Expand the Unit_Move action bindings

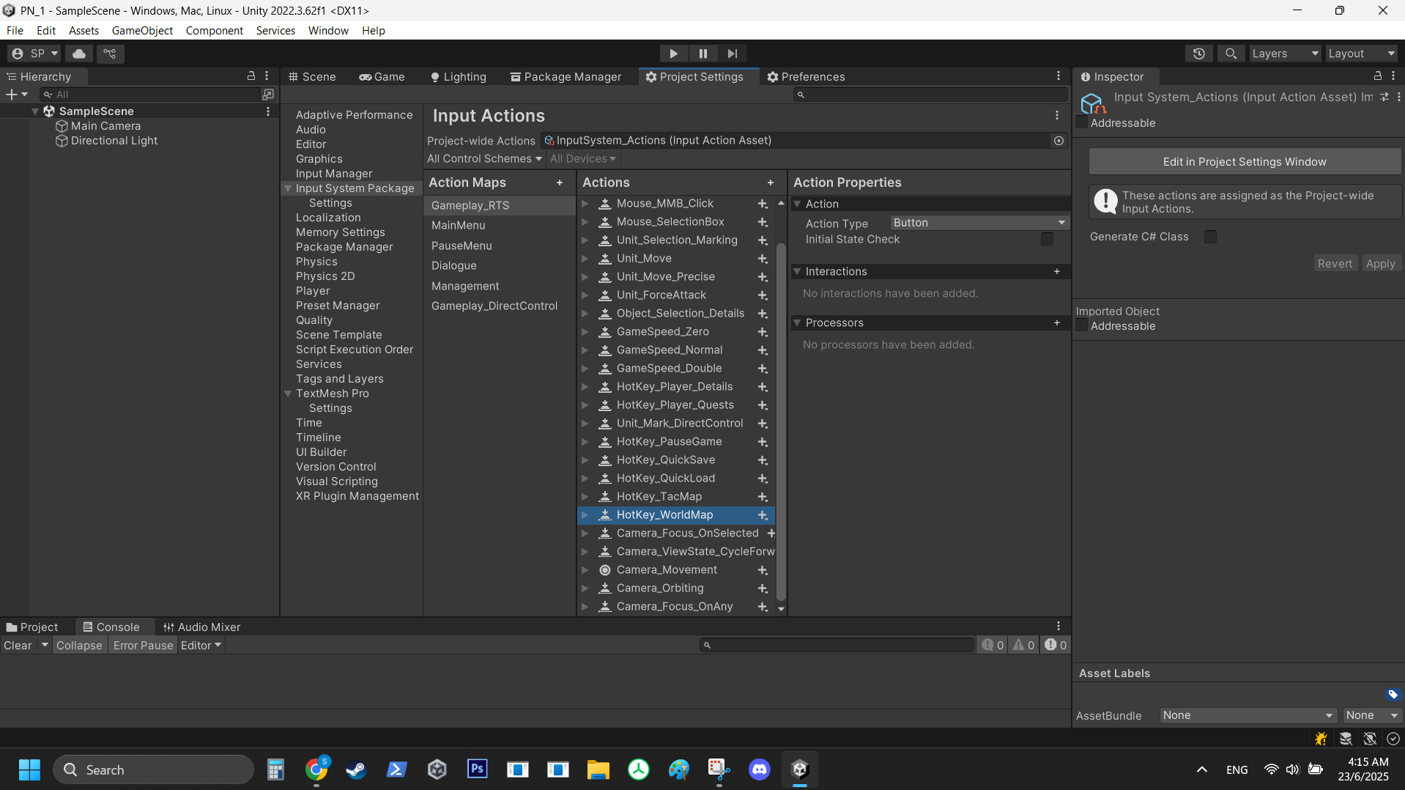[585, 259]
